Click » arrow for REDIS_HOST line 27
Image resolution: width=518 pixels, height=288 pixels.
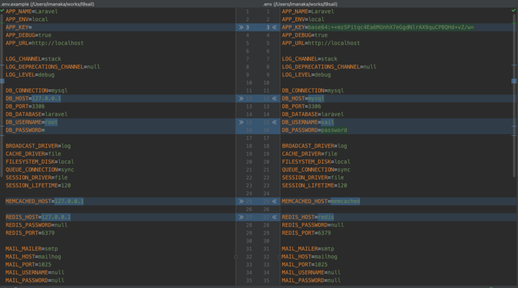pos(241,217)
